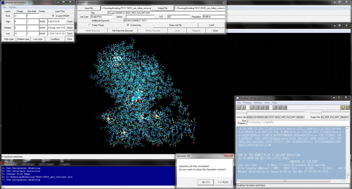Click the Gaussian output vertical scrollbar
The height and width of the screenshot is (189, 352).
pos(347,153)
